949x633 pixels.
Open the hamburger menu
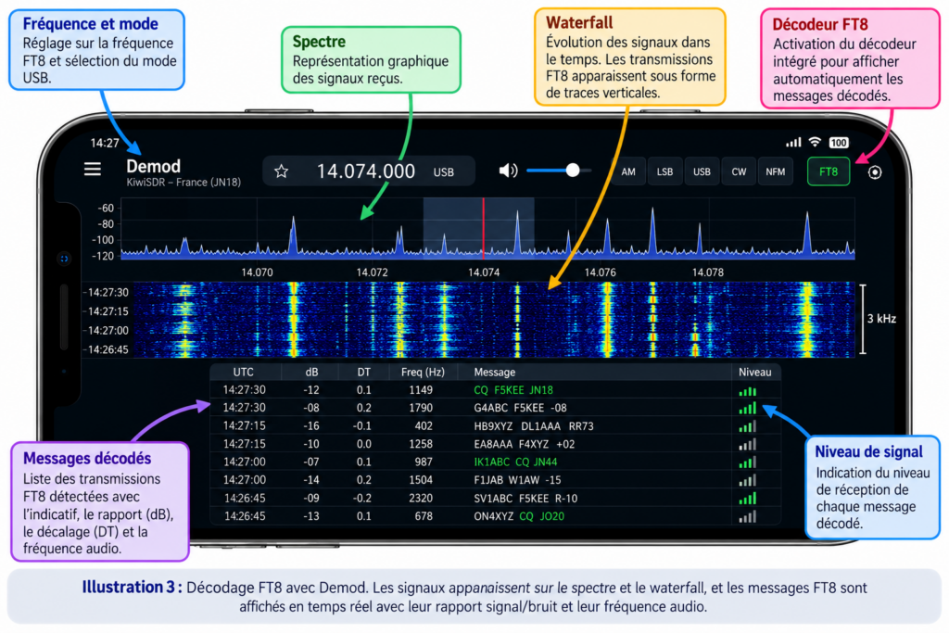click(93, 169)
